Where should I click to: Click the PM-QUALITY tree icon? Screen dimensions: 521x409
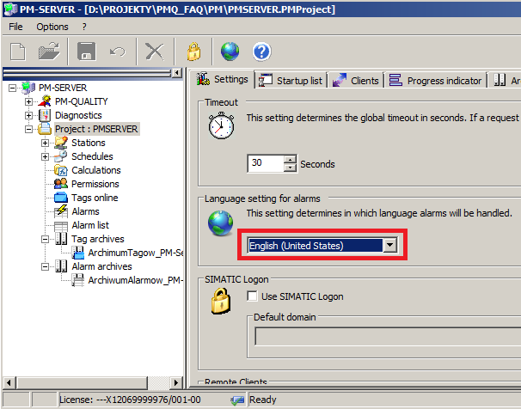[x=45, y=101]
